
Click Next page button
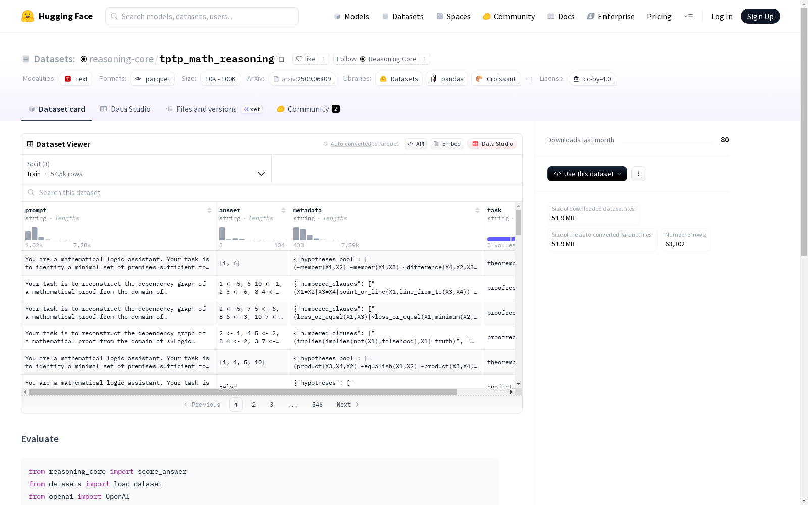coord(347,405)
